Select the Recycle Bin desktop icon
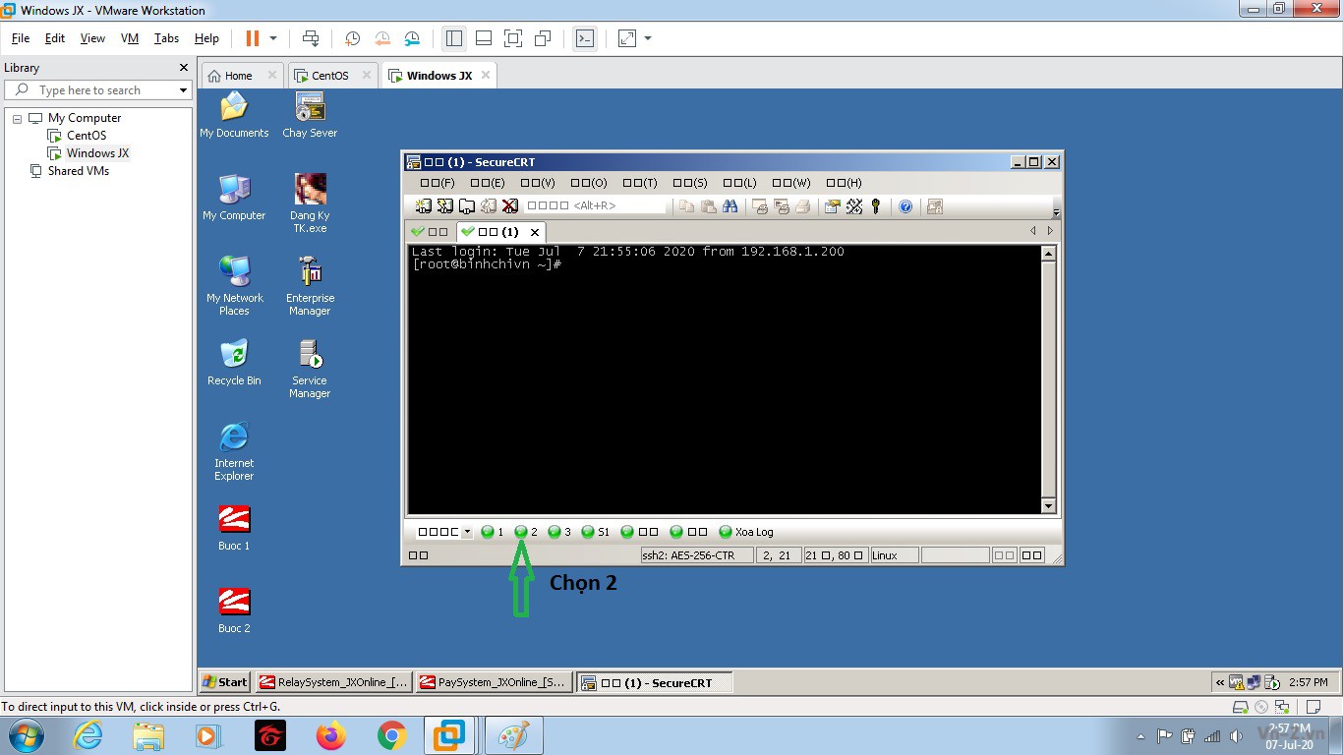 234,362
